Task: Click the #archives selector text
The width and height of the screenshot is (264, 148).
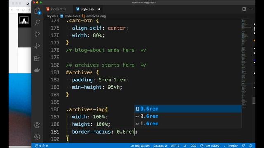Action: [x=79, y=72]
